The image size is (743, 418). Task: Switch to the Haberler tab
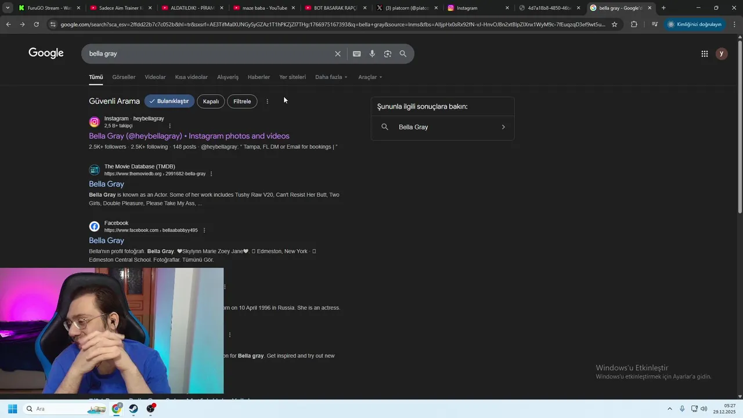tap(259, 77)
